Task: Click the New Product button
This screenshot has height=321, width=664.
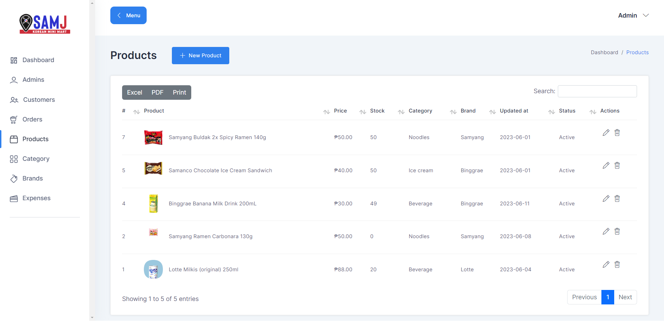Action: pyautogui.click(x=200, y=55)
